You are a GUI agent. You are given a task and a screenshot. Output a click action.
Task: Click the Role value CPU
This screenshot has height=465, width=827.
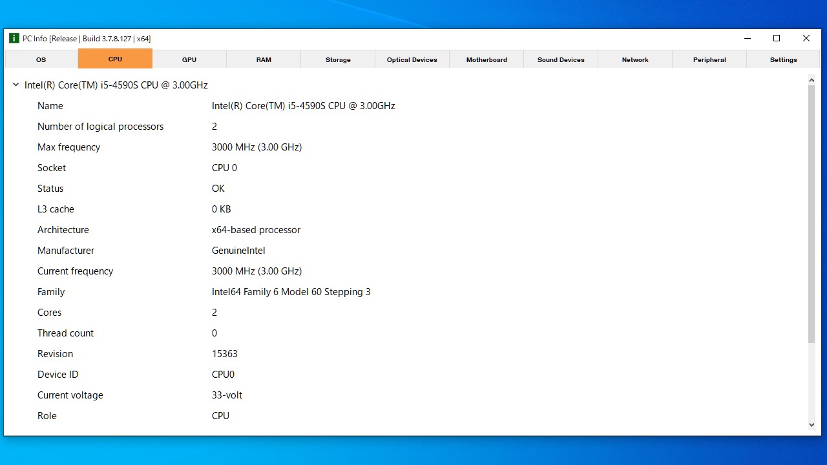pos(220,416)
